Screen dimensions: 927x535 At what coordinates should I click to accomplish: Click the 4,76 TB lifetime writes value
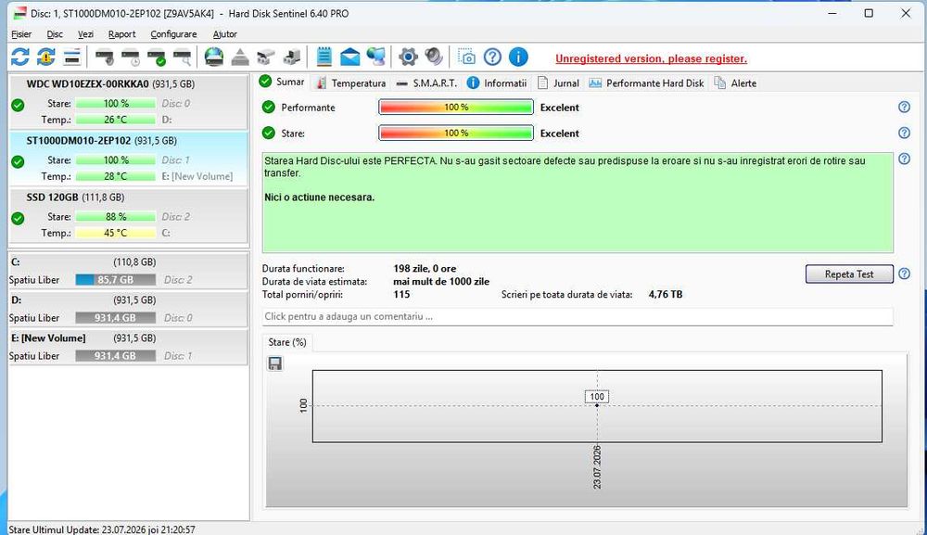(665, 295)
